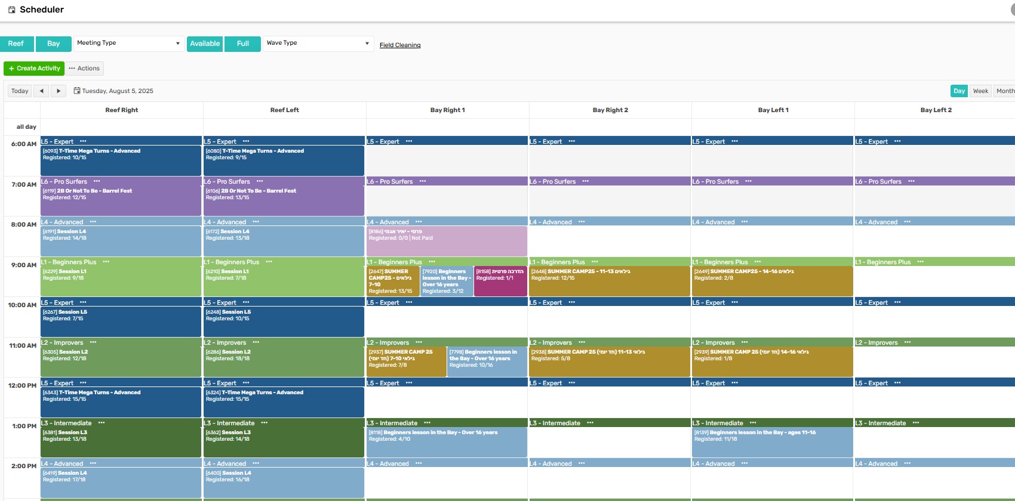Open options dots for 10:00 L5 - Expert Bay Right 1
1015x501 pixels.
[409, 302]
